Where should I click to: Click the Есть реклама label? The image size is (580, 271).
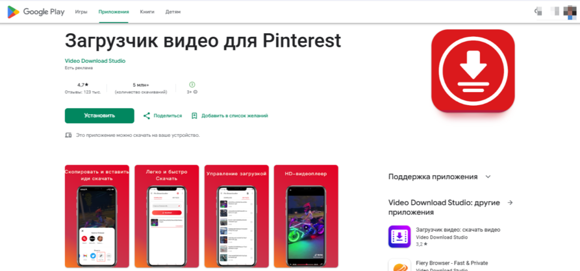click(x=79, y=68)
